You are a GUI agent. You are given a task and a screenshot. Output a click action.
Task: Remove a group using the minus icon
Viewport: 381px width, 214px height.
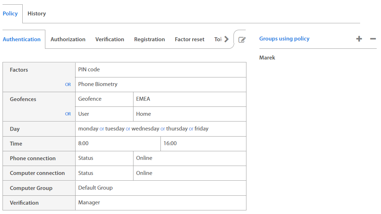[x=373, y=39]
